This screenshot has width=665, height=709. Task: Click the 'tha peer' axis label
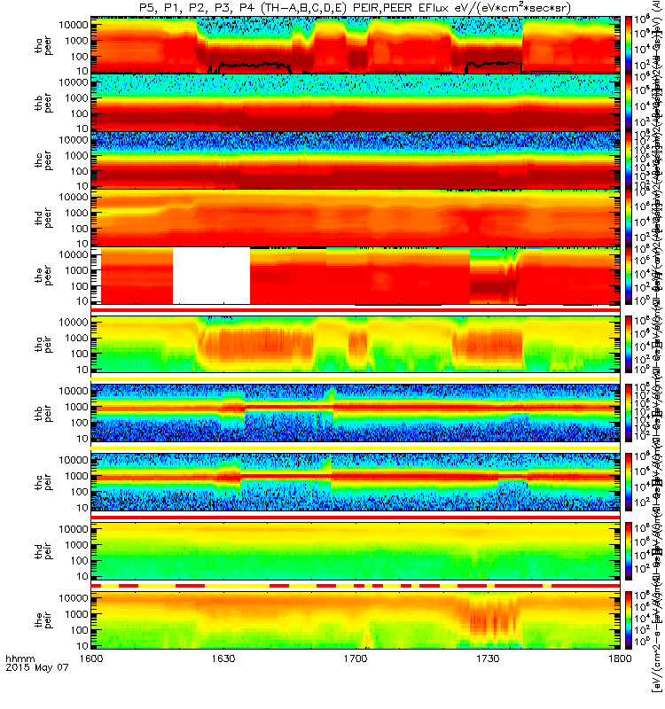pyautogui.click(x=43, y=45)
